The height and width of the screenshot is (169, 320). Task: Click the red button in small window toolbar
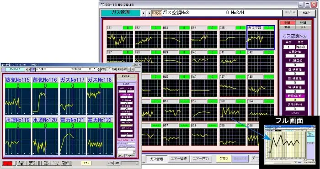point(8,163)
